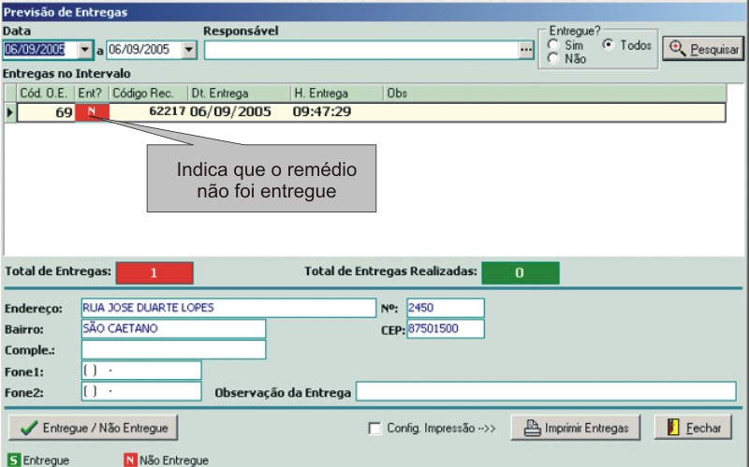Click the Fone2 input field
This screenshot has width=749, height=467.
(141, 391)
